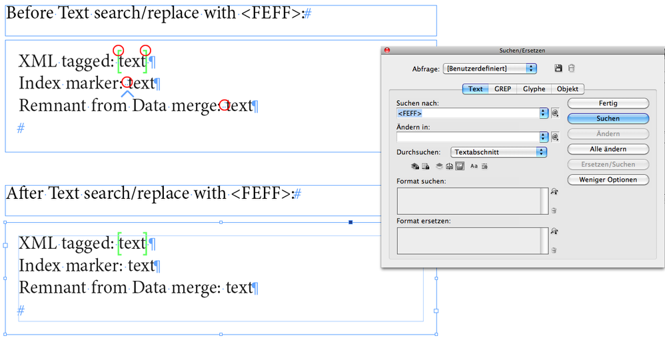Viewport: 665px width, 340px height.
Task: Open the Durchsuchen Textabschnitt dropdown
Action: 498,152
